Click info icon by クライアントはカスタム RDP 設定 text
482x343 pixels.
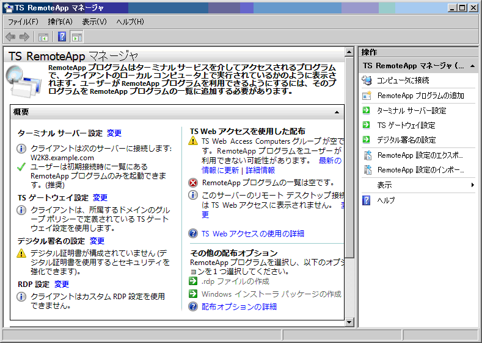pos(21,297)
